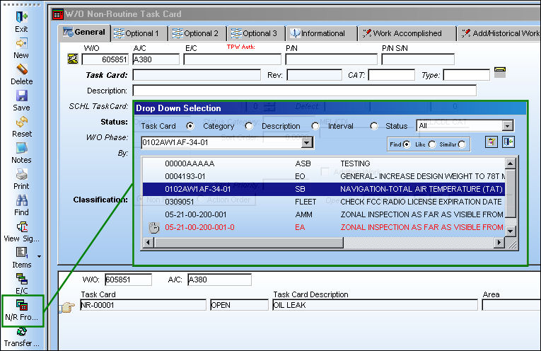541x351 pixels.
Task: Click the Rev input field
Action: (314, 75)
